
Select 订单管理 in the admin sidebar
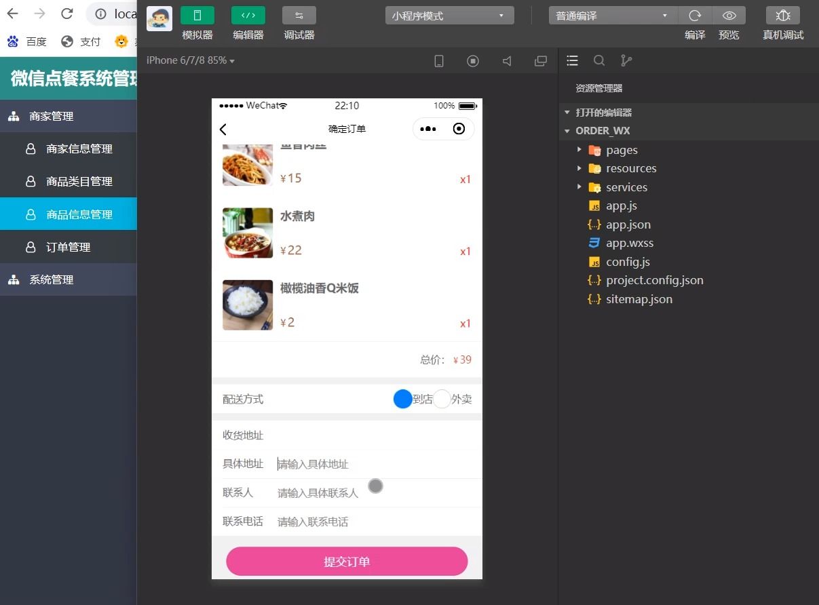click(68, 246)
